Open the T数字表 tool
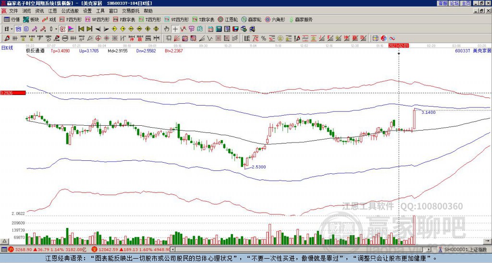Viewport: 492px width, 263px height. (x=203, y=19)
